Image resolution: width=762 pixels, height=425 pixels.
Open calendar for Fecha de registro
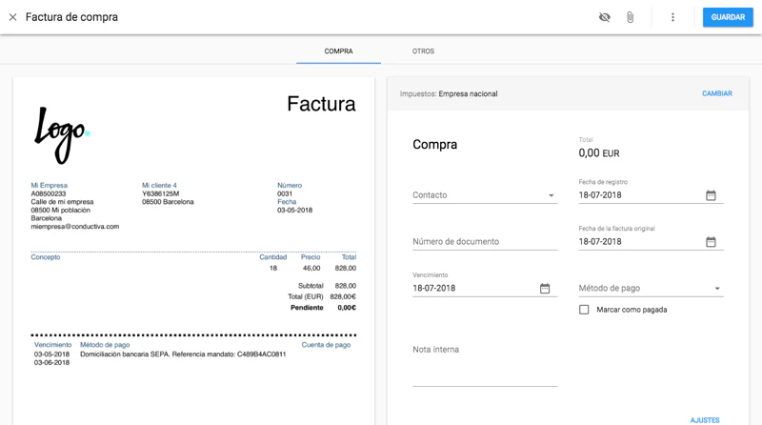tap(711, 195)
